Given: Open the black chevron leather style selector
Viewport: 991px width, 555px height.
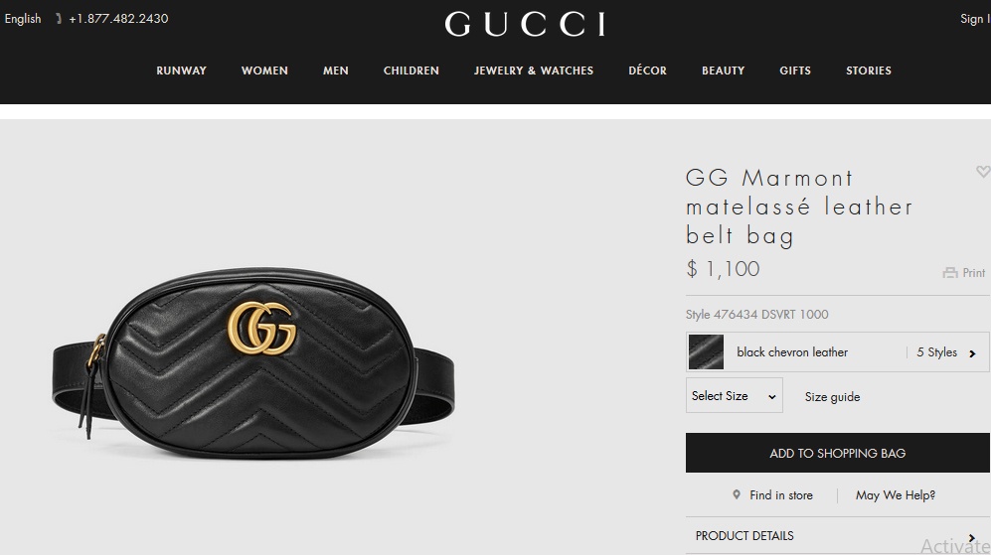Looking at the screenshot, I should pyautogui.click(x=837, y=351).
